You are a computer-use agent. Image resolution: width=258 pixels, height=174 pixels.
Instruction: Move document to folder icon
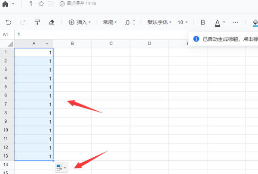[x=51, y=4]
